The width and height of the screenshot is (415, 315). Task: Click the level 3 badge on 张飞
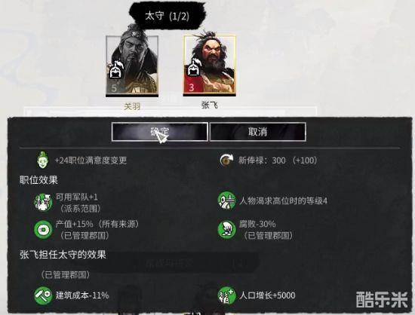click(192, 87)
